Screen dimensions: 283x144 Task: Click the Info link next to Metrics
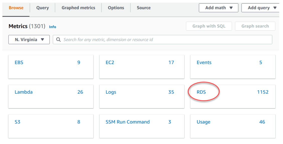[x=53, y=27]
